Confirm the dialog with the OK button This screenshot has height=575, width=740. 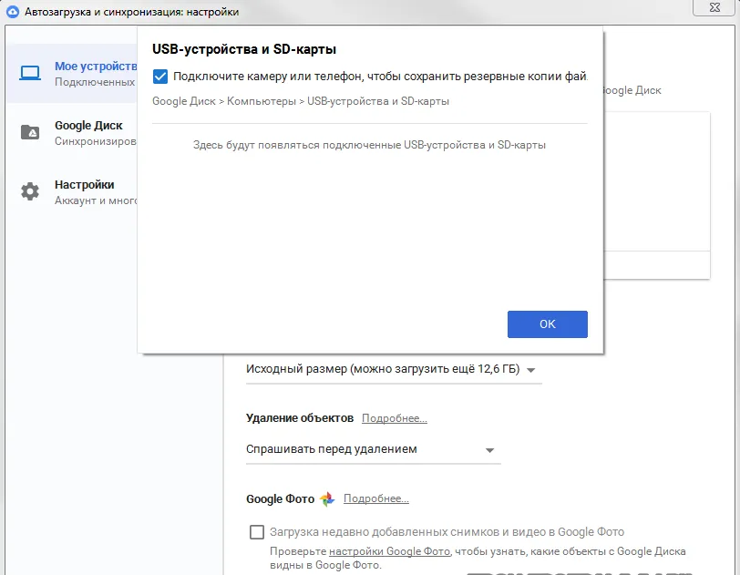coord(548,324)
